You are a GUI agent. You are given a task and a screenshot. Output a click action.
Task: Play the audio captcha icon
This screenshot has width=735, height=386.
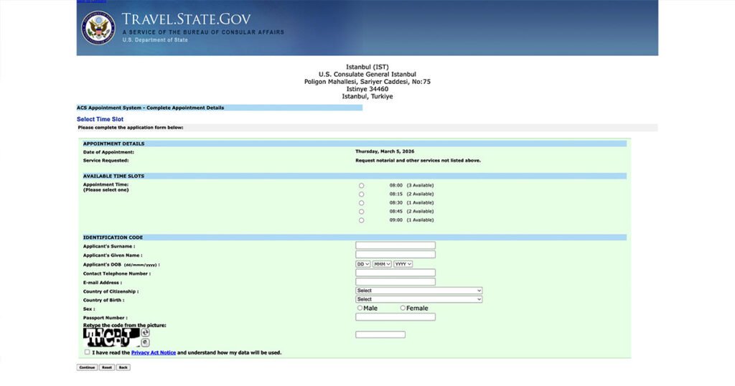[146, 343]
